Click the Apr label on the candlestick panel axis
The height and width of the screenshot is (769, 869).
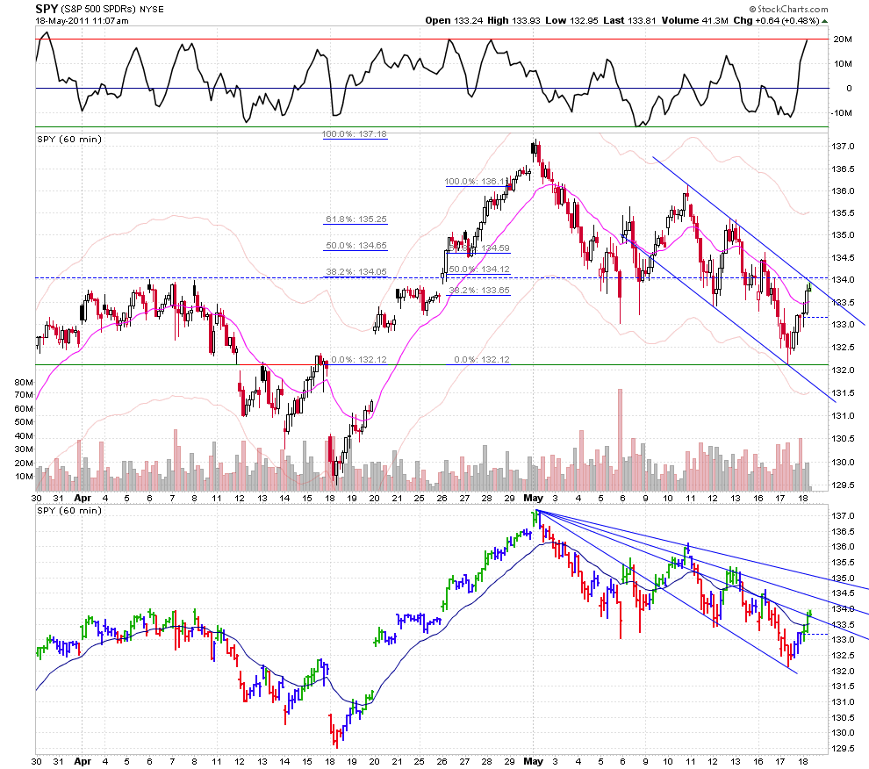83,496
